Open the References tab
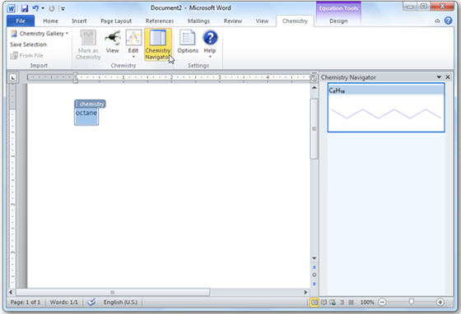 tap(160, 21)
